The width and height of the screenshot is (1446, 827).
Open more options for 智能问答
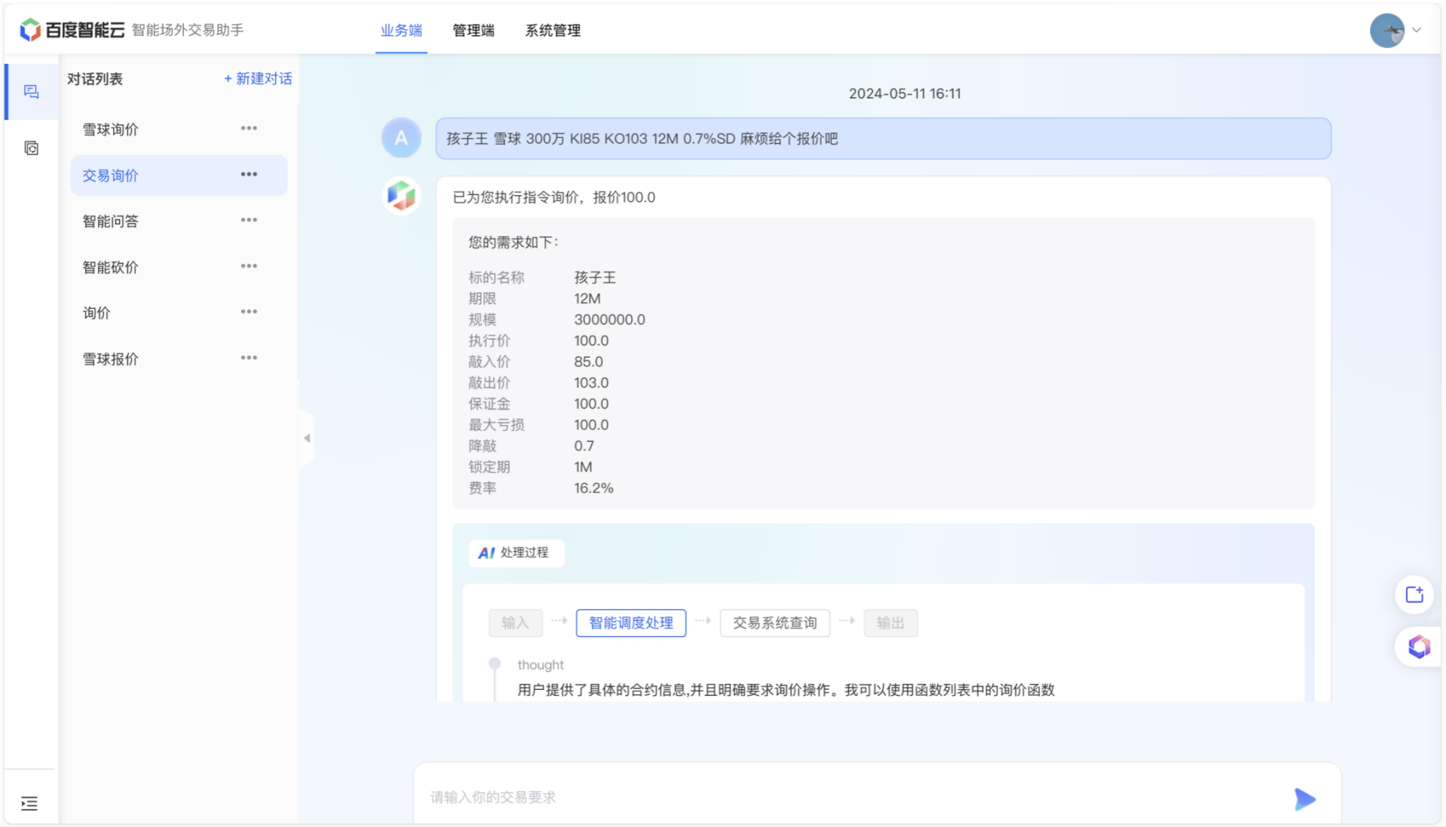click(x=249, y=221)
